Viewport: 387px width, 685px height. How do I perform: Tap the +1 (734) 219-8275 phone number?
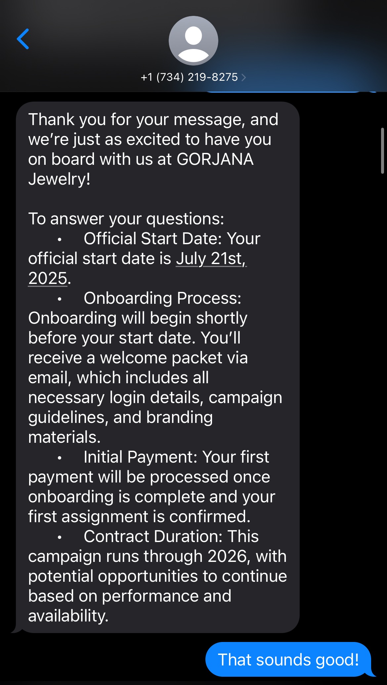189,77
